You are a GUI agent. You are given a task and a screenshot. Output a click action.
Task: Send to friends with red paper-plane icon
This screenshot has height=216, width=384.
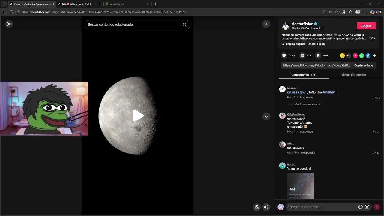pos(355,55)
